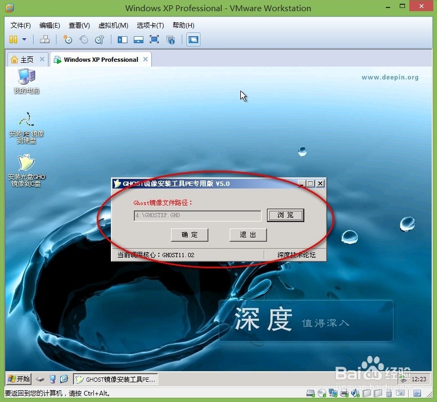Click the revert to snapshot icon
Screen dimensions: 437x402
point(83,39)
